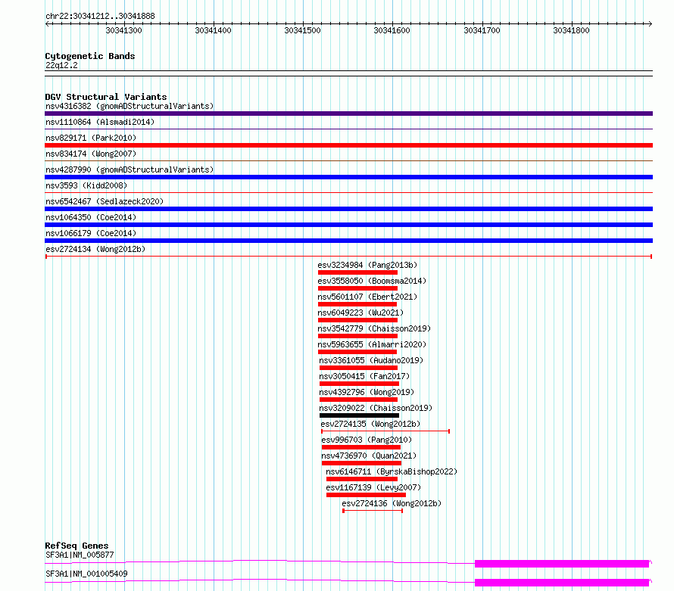Click the 22q12.2 band label
Image resolution: width=674 pixels, height=591 pixels.
click(61, 65)
